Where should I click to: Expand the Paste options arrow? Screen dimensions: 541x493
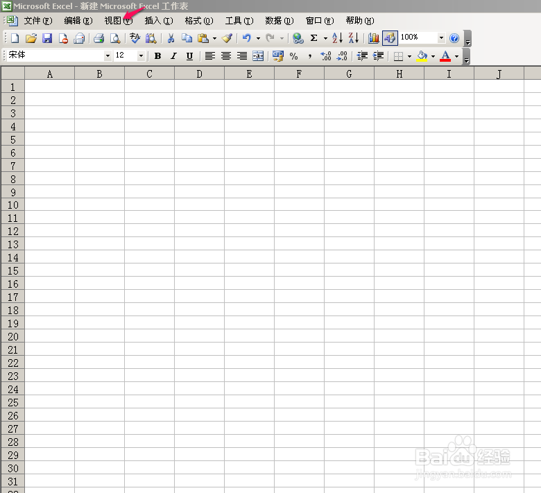[x=214, y=38]
